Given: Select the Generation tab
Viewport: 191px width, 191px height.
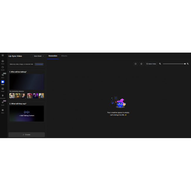Looking at the screenshot, I should [x=53, y=56].
